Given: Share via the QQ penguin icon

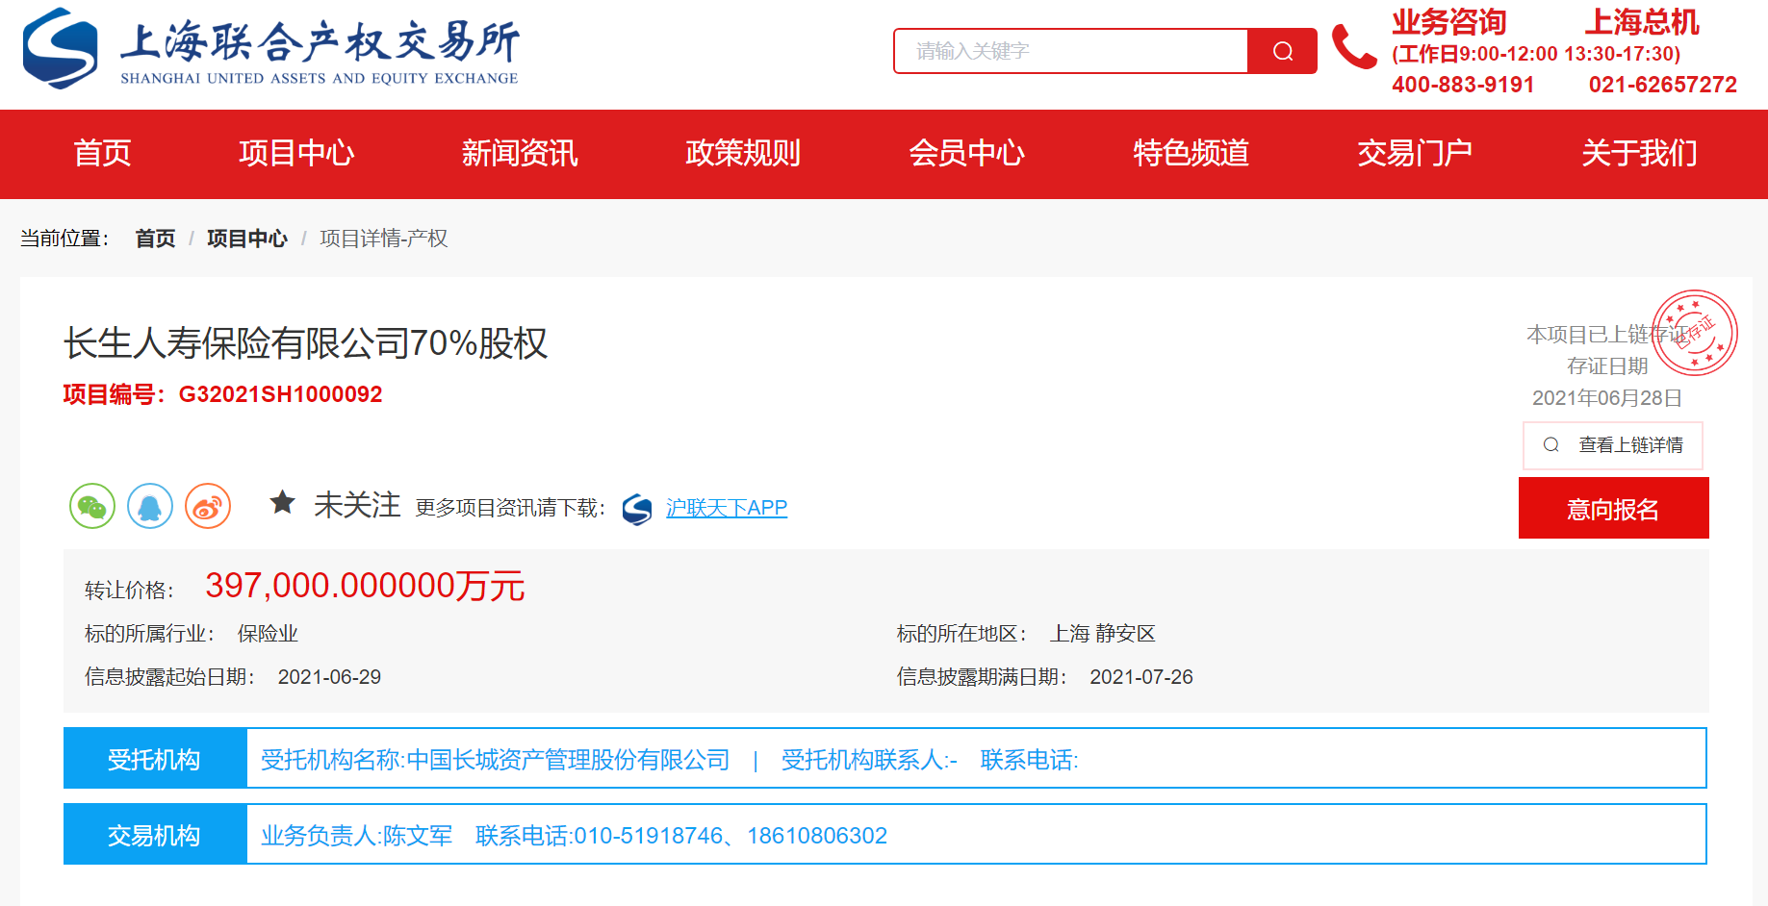Looking at the screenshot, I should tap(150, 506).
